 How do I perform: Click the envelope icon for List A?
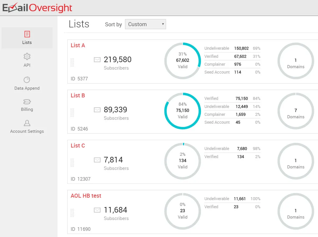coord(97,60)
